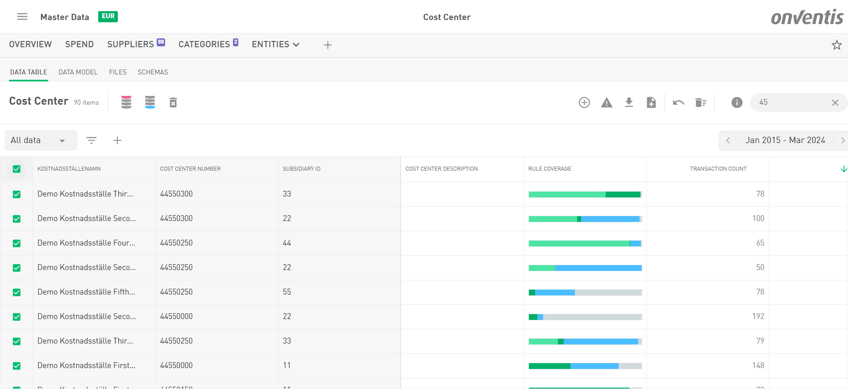This screenshot has width=848, height=389.
Task: Clear the search field with X
Action: pyautogui.click(x=835, y=102)
